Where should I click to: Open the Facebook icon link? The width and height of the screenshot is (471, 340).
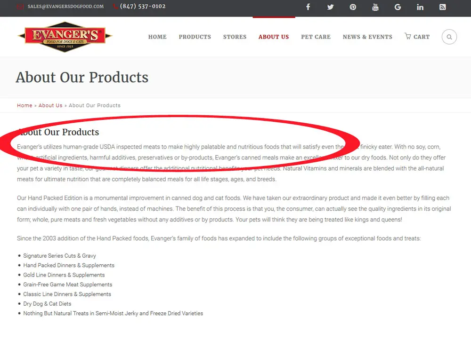[x=308, y=7]
